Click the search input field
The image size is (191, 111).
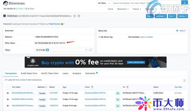point(147,3)
